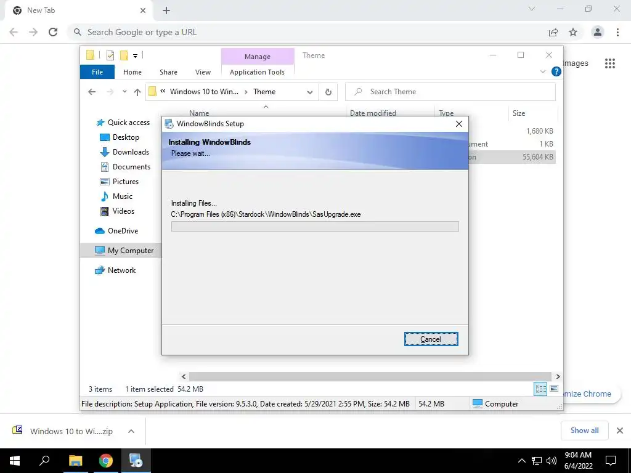The height and width of the screenshot is (473, 631).
Task: Open the View ribbon tab
Action: [x=203, y=72]
